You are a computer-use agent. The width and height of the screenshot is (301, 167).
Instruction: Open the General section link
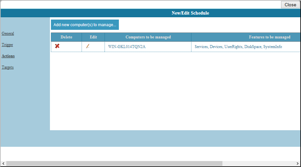click(x=8, y=33)
